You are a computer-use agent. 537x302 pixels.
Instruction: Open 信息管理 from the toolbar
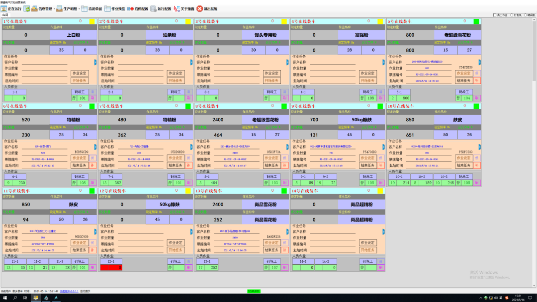42,8
